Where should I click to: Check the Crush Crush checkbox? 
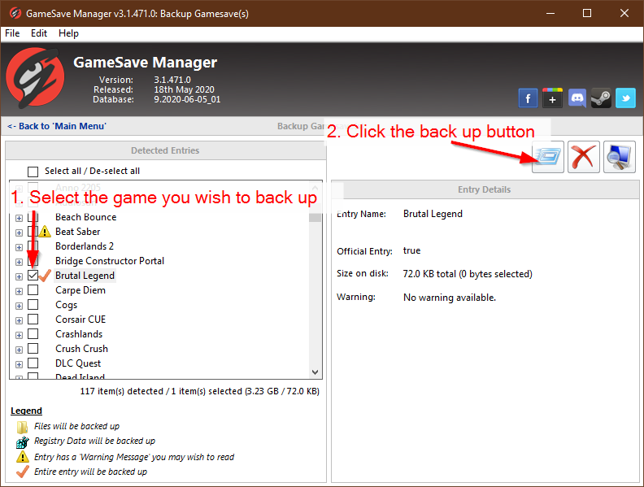pyautogui.click(x=33, y=349)
